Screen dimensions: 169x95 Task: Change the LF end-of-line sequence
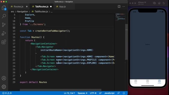tap(100, 93)
